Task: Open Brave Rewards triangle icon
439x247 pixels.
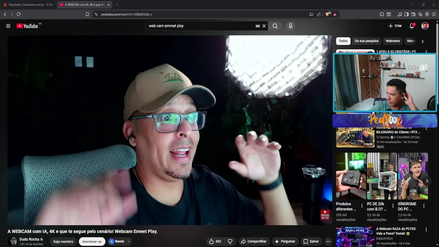Action: (x=335, y=14)
